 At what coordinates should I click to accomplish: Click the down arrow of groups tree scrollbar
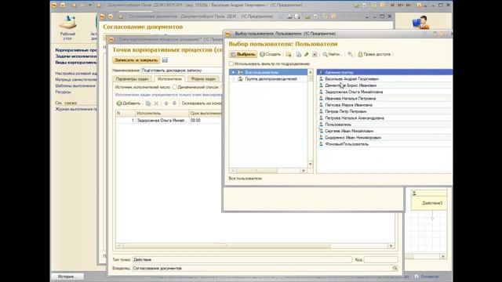311,164
